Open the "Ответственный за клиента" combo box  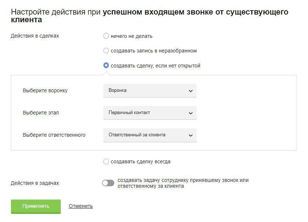149,135
